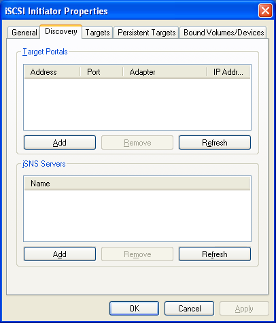This screenshot has width=276, height=323.
Task: Click Remove button under Target Portals
Action: coord(137,143)
